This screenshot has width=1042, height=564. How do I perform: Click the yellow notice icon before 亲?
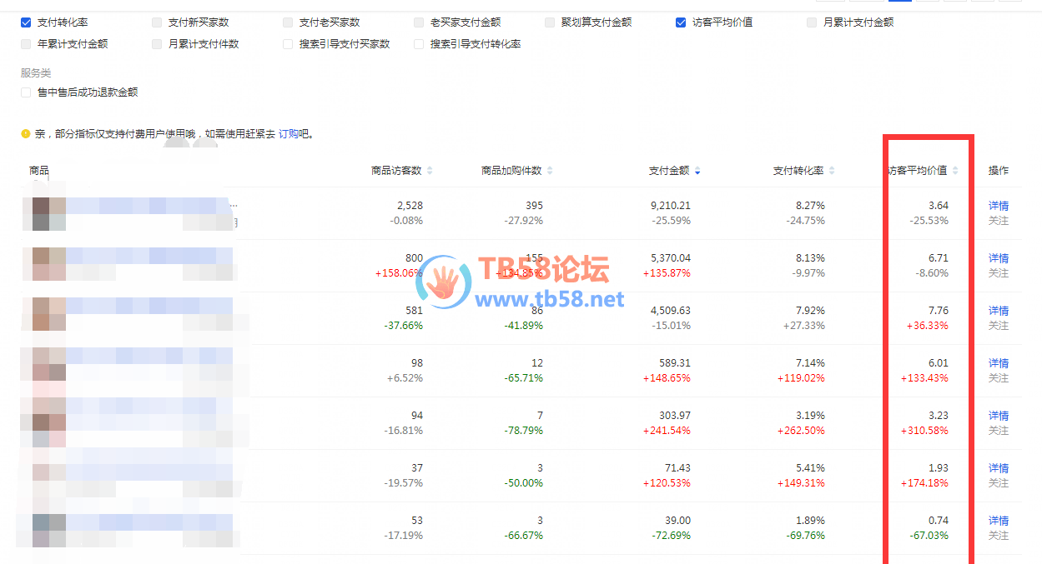(x=26, y=133)
